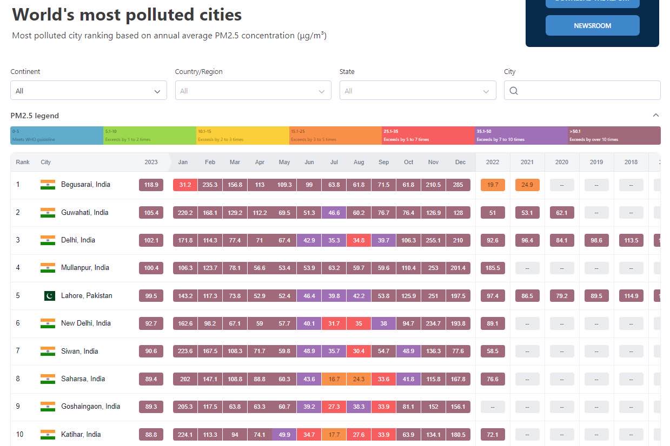Image resolution: width=670 pixels, height=446 pixels.
Task: Click the India flag next to New Delhi
Action: pyautogui.click(x=48, y=323)
